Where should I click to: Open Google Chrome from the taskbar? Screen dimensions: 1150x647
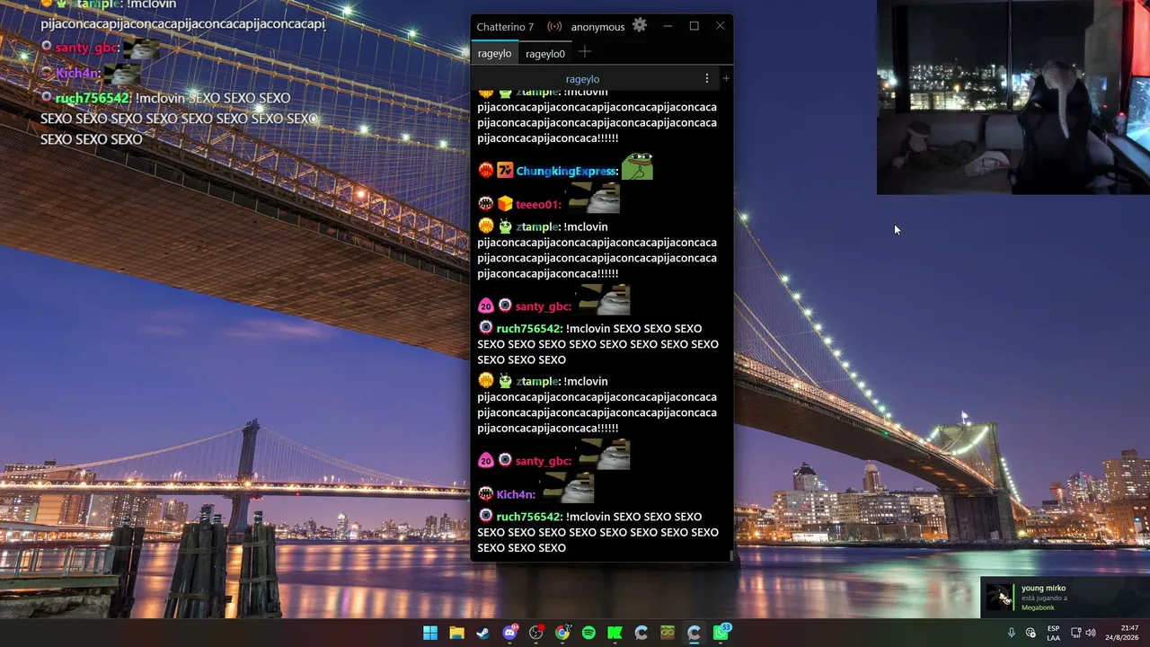point(562,633)
